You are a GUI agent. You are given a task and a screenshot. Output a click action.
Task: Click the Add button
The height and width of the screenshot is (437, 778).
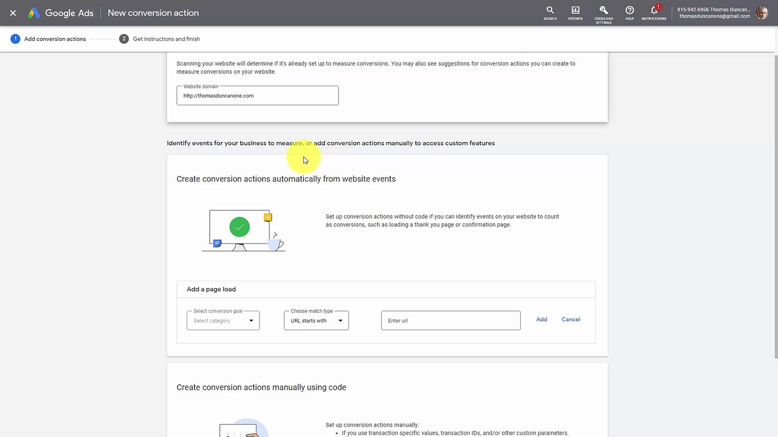[x=542, y=319]
